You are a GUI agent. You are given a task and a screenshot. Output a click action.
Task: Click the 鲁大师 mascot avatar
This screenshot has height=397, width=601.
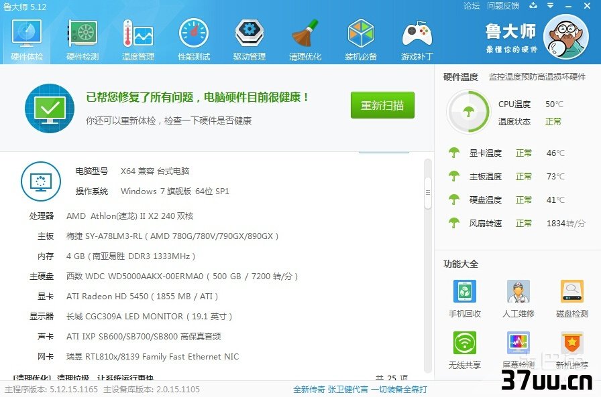click(x=566, y=37)
